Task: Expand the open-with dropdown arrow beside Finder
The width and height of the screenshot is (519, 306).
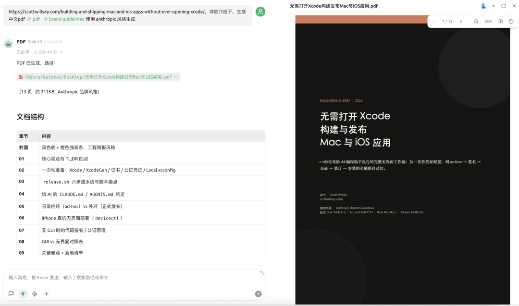Action: click(x=494, y=6)
